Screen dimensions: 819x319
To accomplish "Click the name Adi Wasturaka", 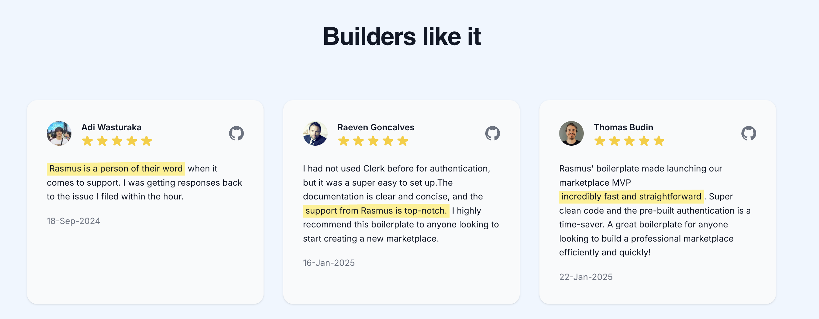I will tap(111, 127).
